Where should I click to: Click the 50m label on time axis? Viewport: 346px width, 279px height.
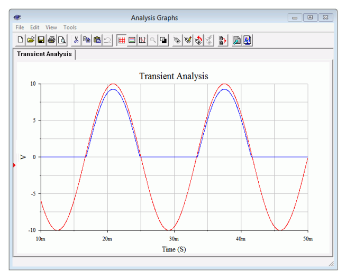[308, 239]
